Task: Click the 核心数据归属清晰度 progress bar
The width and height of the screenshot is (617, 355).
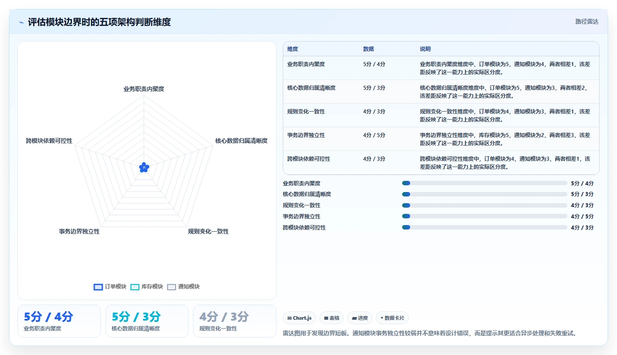Action: click(x=485, y=194)
